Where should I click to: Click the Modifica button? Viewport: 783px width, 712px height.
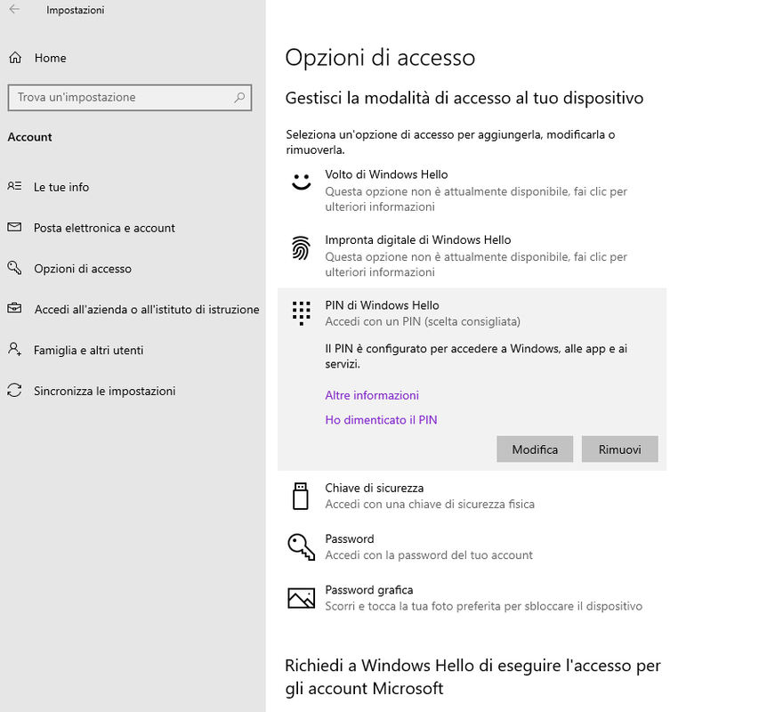coord(535,449)
